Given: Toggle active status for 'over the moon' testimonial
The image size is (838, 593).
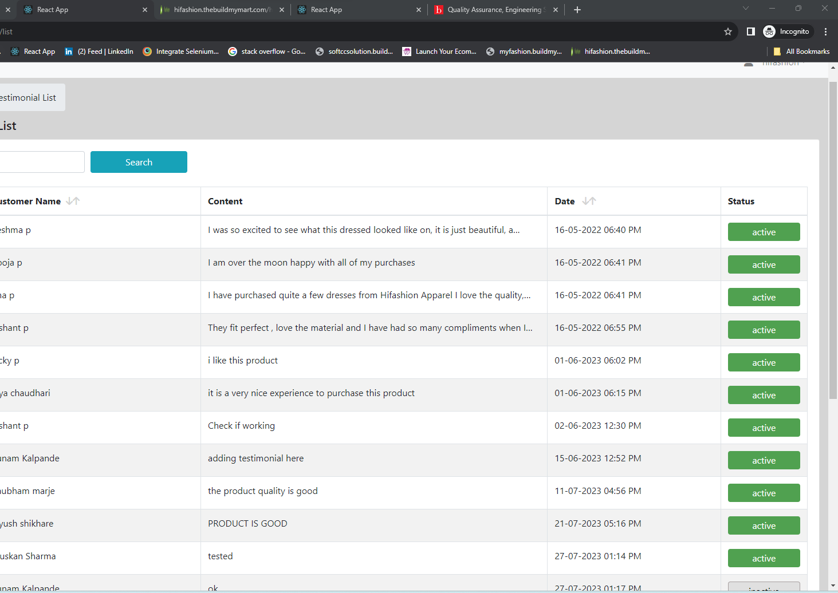Looking at the screenshot, I should [764, 264].
